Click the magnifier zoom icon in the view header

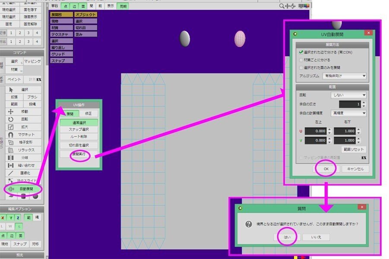coord(281,6)
